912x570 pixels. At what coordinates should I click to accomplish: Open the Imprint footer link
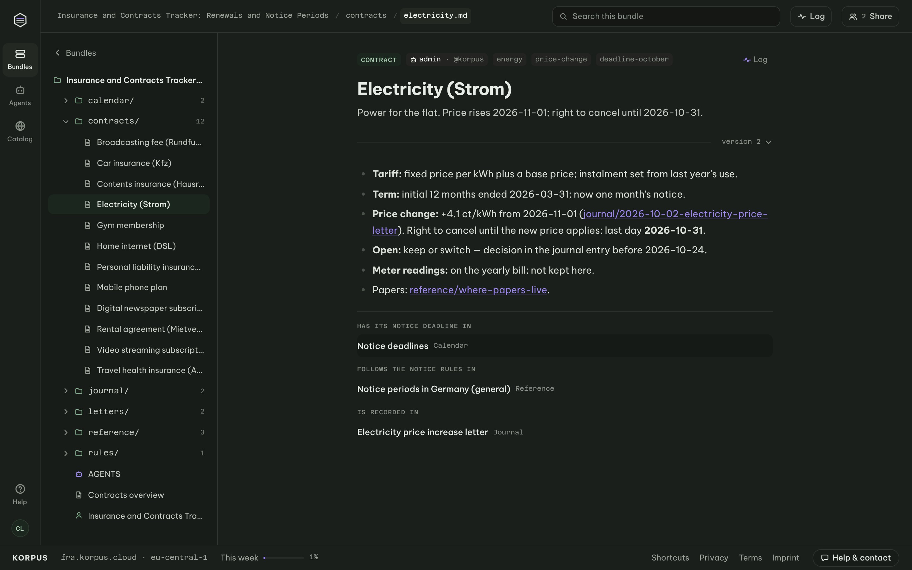coord(785,558)
